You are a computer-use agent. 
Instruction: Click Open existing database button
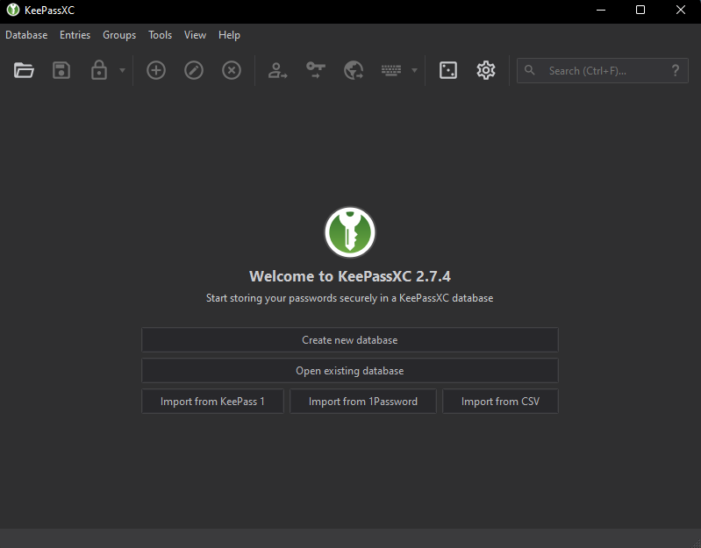(x=349, y=371)
